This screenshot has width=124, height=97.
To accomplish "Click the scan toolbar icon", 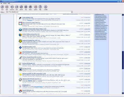I will 2,7.
